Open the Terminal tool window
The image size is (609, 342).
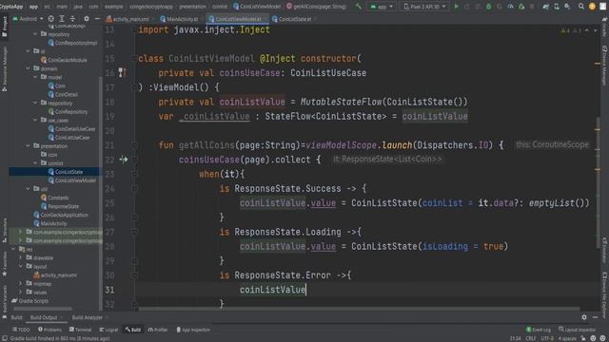80,330
